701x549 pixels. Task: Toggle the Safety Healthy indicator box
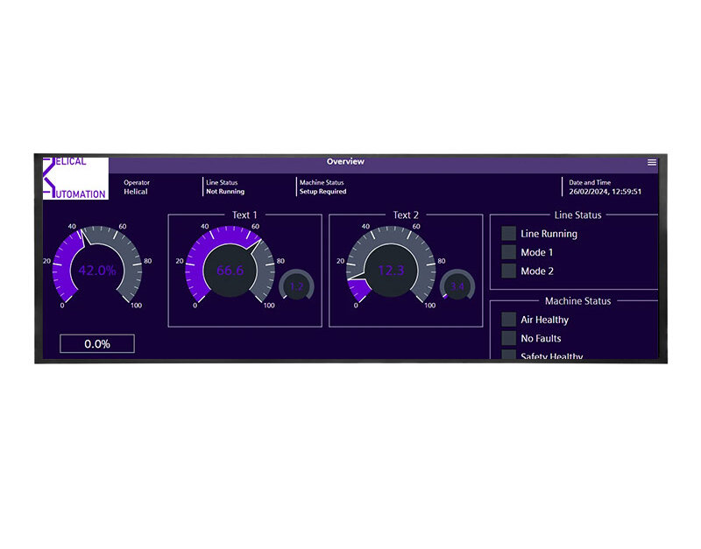(x=508, y=355)
